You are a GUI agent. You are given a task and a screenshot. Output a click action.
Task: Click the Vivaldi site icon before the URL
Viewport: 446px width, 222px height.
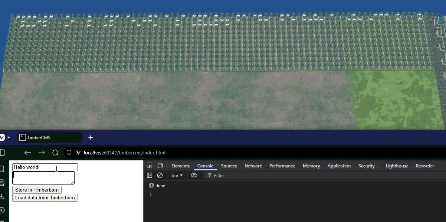pos(78,153)
